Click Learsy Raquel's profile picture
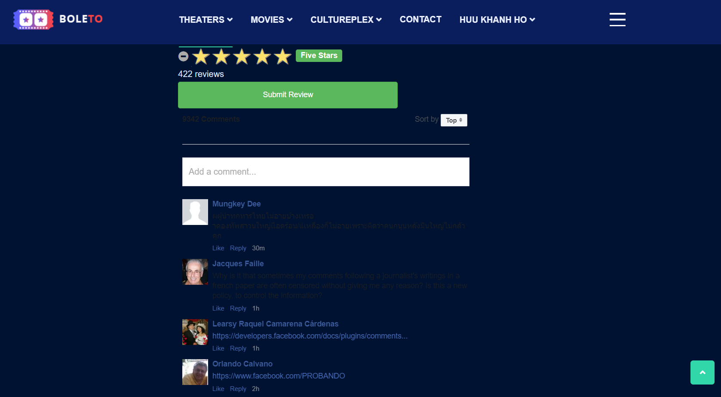This screenshot has width=721, height=397. (195, 332)
